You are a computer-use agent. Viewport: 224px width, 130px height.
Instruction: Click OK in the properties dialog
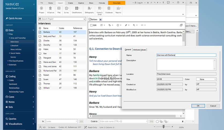(x=198, y=106)
